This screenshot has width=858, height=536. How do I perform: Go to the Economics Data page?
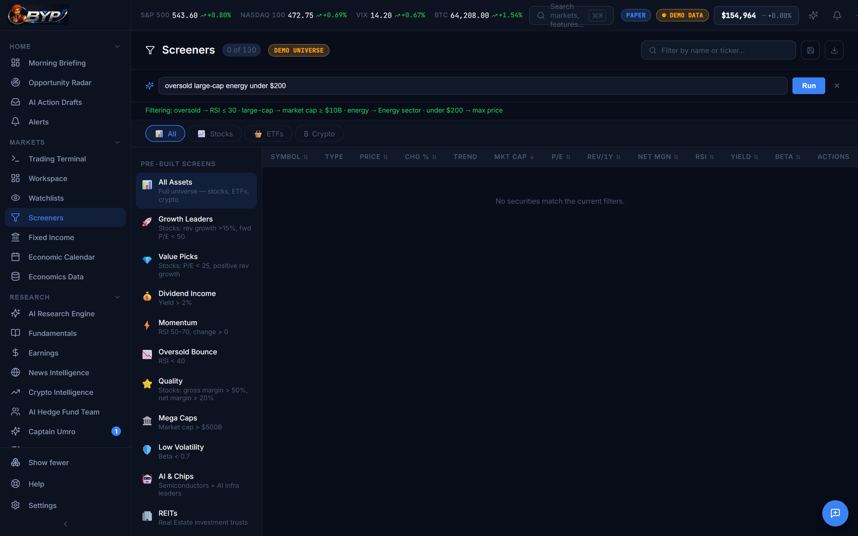(x=65, y=277)
